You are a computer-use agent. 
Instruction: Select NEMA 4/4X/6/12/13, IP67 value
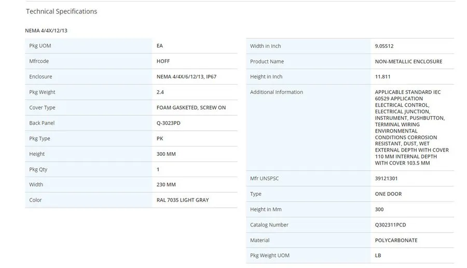(x=186, y=77)
